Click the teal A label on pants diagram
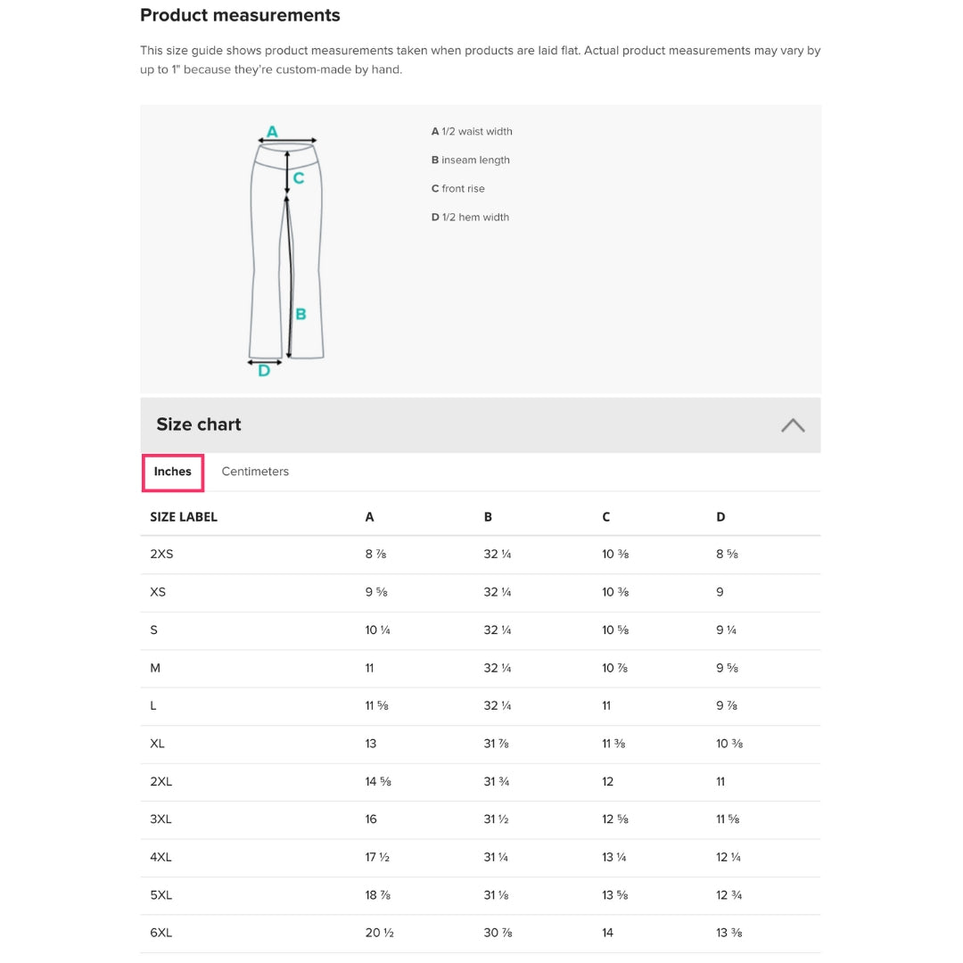 (x=272, y=132)
